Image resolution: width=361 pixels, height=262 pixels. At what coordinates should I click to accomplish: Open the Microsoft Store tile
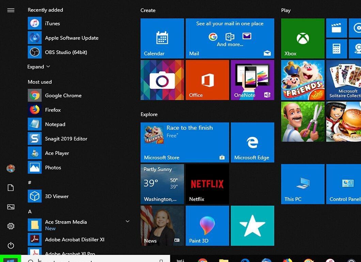pyautogui.click(x=185, y=142)
